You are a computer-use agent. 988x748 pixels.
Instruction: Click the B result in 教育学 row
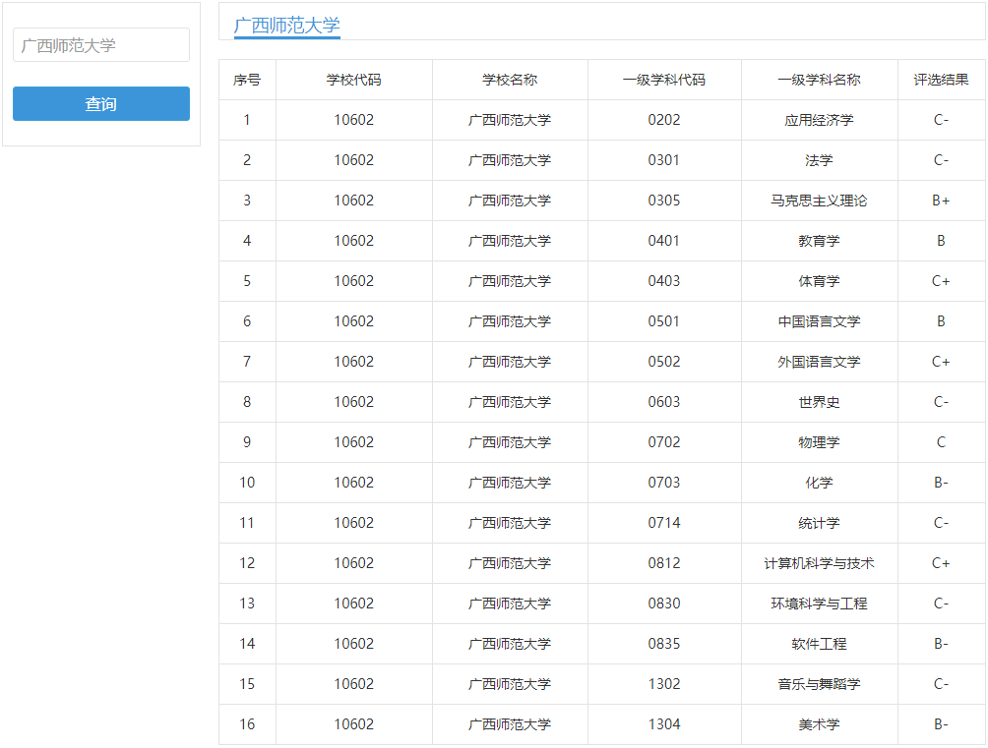[x=942, y=241]
